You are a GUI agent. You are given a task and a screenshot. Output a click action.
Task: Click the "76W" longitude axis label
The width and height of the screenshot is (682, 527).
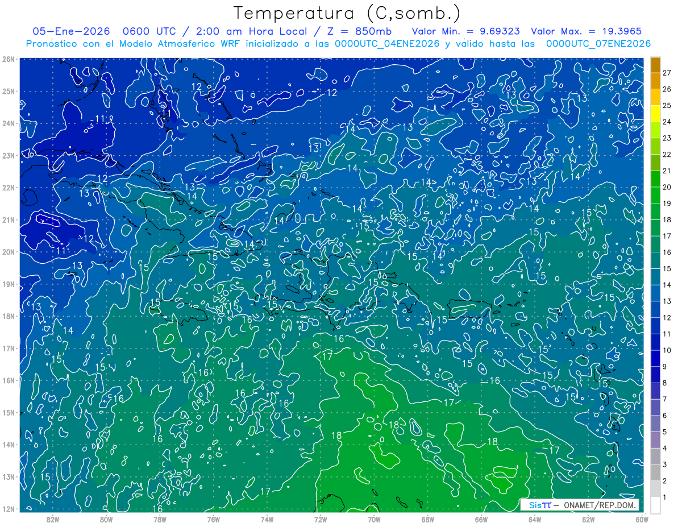[x=213, y=519]
